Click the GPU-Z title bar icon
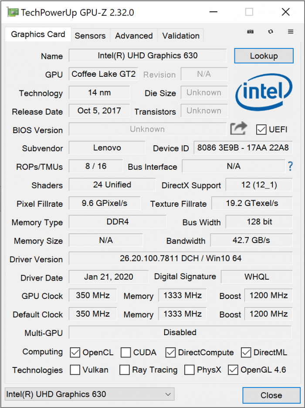305x408 pixels. click(x=13, y=12)
